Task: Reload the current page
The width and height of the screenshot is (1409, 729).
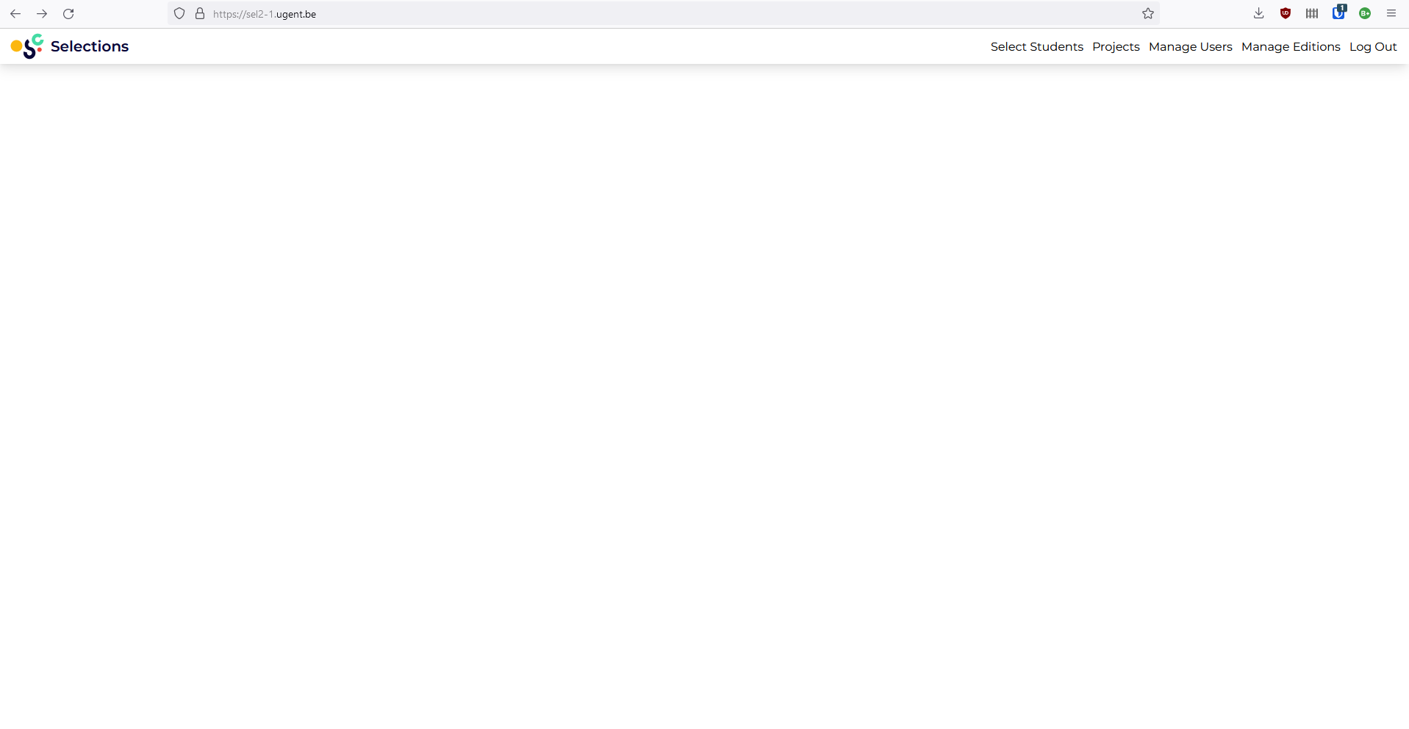Action: (68, 14)
